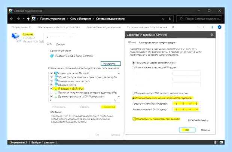Click Панель управления breadcrumb
The image size is (232, 152).
tap(53, 19)
